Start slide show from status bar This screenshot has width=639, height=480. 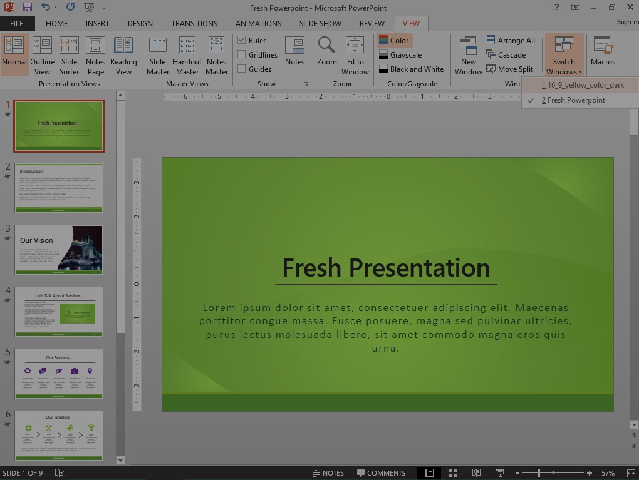coord(500,473)
